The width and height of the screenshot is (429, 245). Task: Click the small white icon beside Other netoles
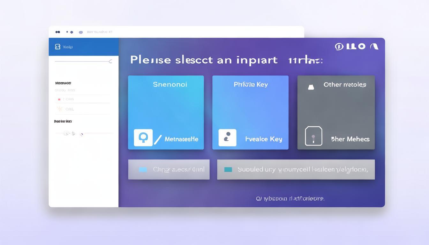(x=311, y=87)
